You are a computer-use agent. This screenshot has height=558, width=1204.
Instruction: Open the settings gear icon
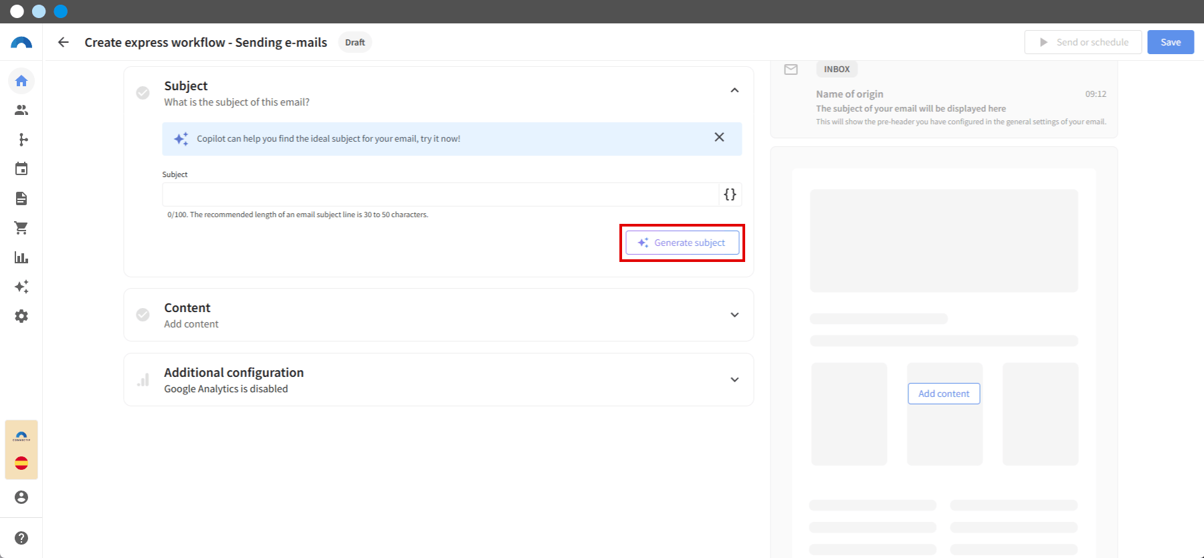point(21,316)
